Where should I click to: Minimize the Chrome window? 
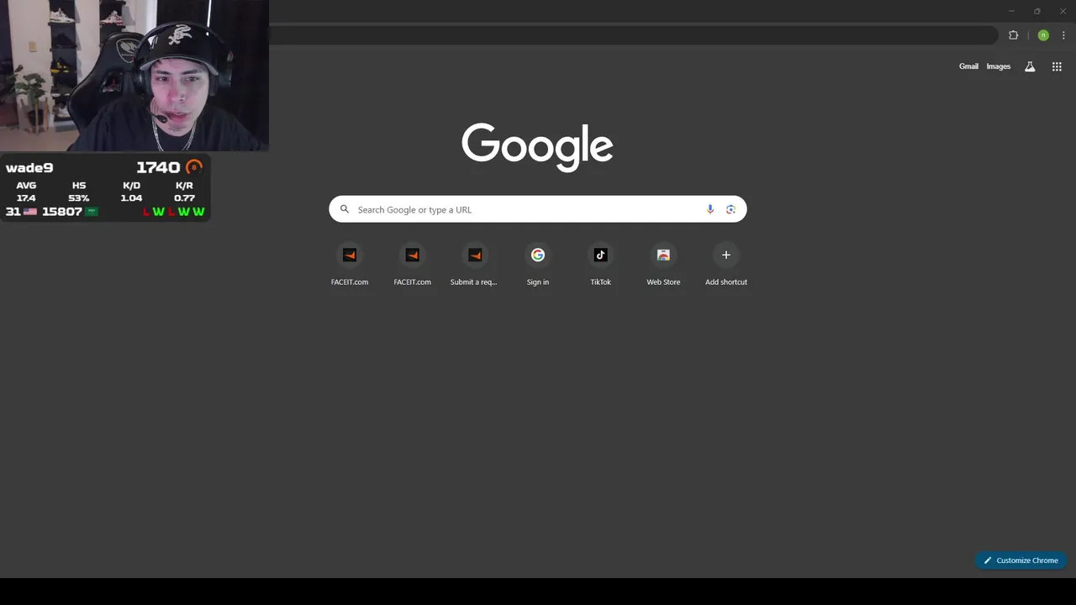click(x=1011, y=11)
